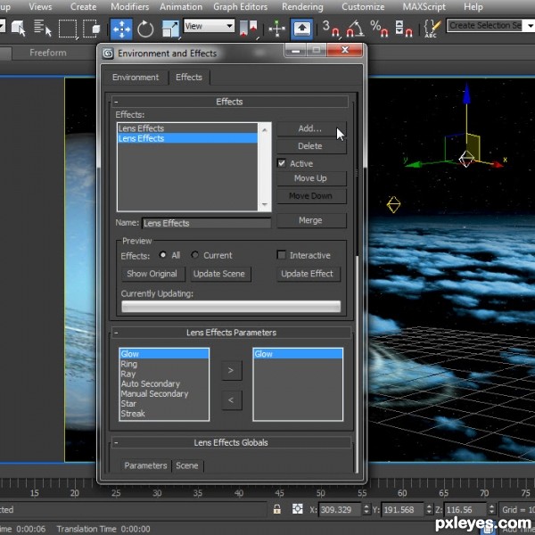Choose the Rectangular Selection Region tool
The width and height of the screenshot is (535, 535).
[68, 29]
